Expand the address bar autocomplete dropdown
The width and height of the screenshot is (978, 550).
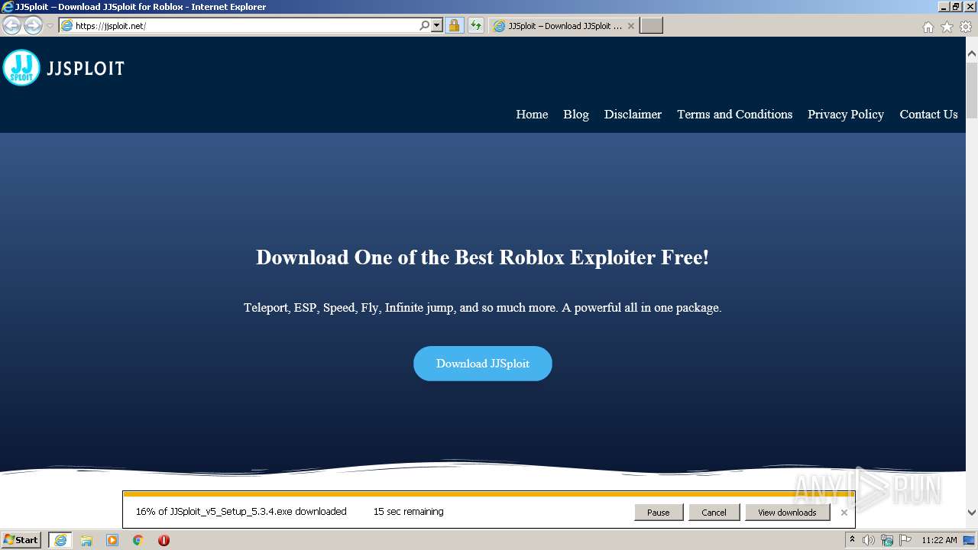coord(437,25)
